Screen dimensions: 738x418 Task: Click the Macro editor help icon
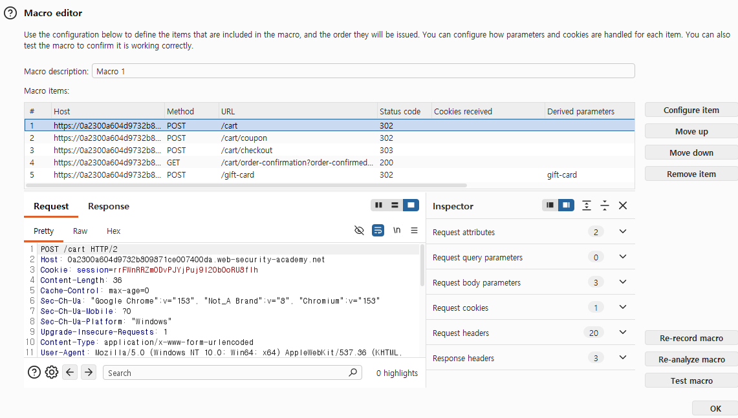10,13
